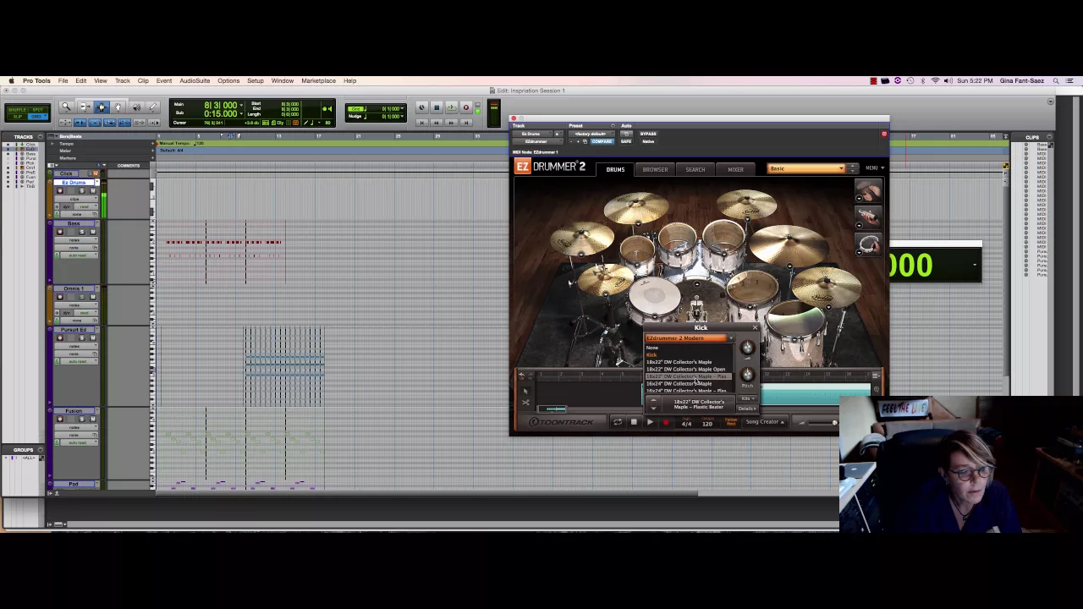Image resolution: width=1083 pixels, height=609 pixels.
Task: Select the Selector tool
Action: point(101,107)
